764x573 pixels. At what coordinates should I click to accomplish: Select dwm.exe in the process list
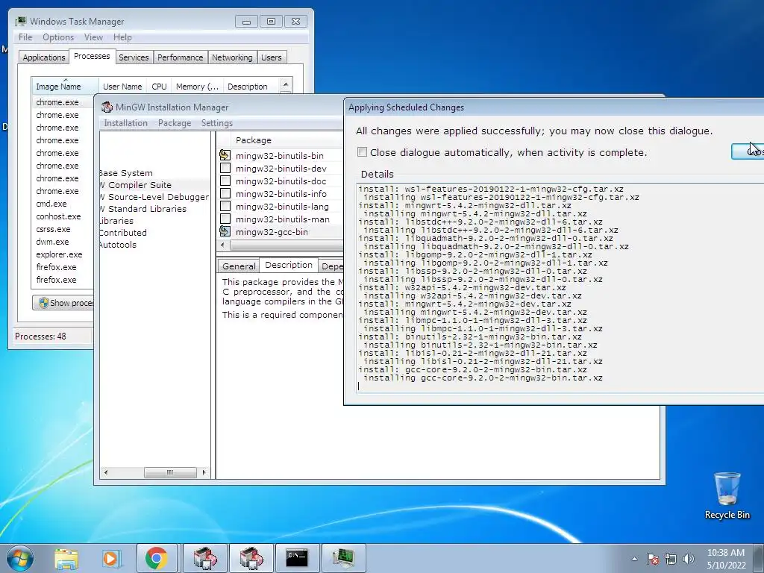pyautogui.click(x=52, y=242)
